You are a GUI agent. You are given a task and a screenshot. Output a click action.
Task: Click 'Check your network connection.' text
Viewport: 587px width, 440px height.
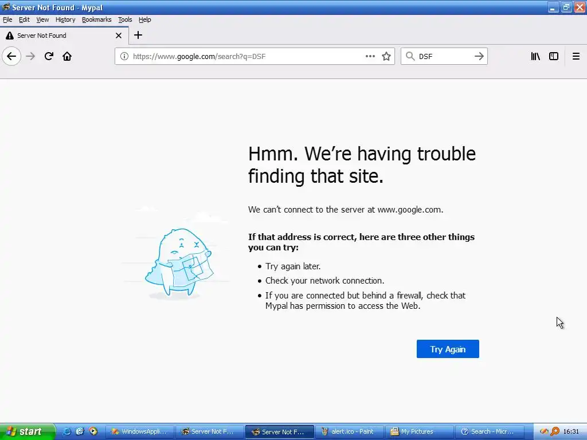324,281
